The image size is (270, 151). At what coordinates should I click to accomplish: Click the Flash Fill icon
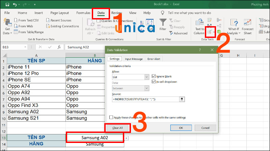209,20
